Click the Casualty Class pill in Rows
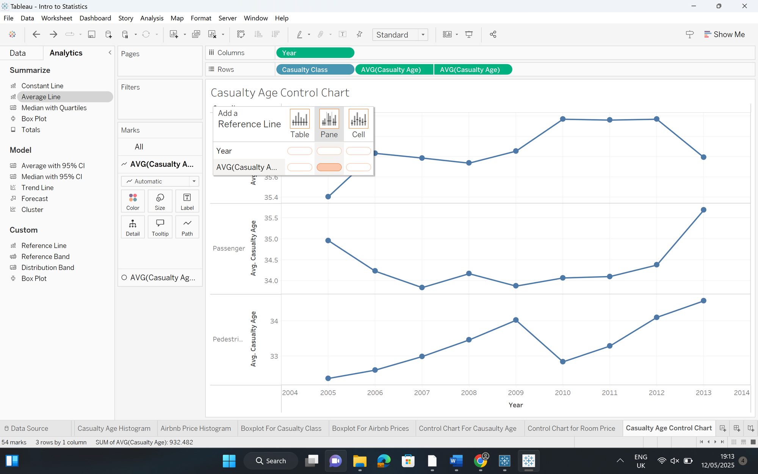This screenshot has height=474, width=758. point(315,70)
